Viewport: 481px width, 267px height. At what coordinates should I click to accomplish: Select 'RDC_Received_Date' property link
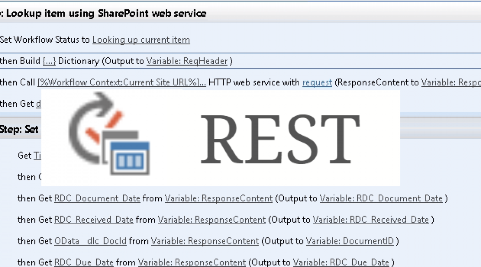(x=94, y=220)
